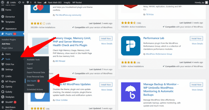Click the plus New content item
This screenshot has width=209, height=110.
click(38, 2)
